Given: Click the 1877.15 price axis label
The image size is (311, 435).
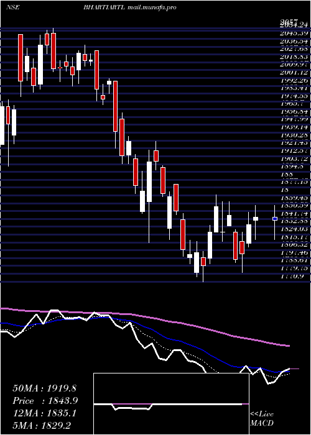Looking at the screenshot, I should 294,182.
